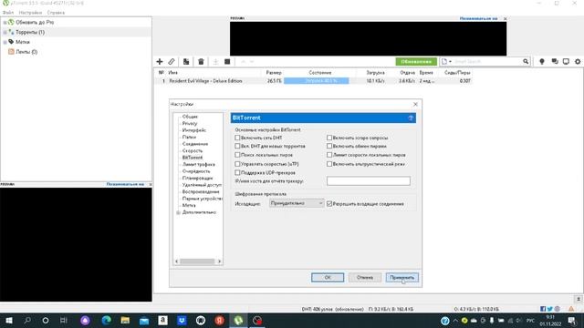Open Amazon app from the taskbar
The width and height of the screenshot is (584, 328).
[162, 320]
